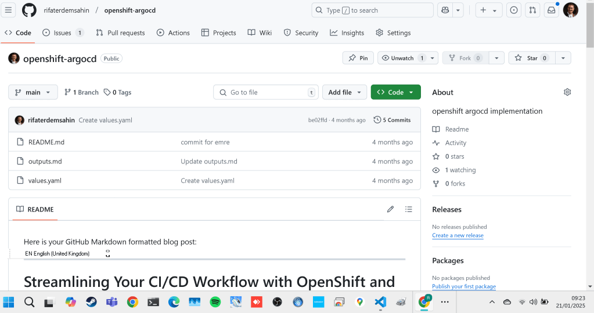Open the README.md file
The width and height of the screenshot is (594, 313).
point(46,142)
